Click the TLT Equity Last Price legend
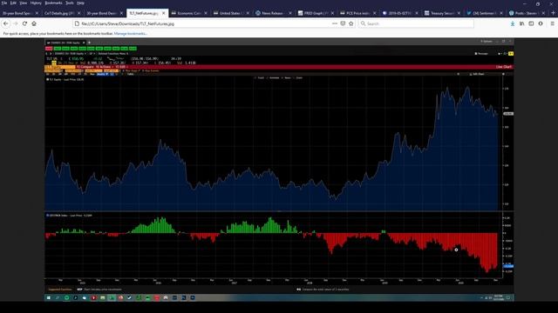Viewport: 558px width, 313px height. [66, 79]
